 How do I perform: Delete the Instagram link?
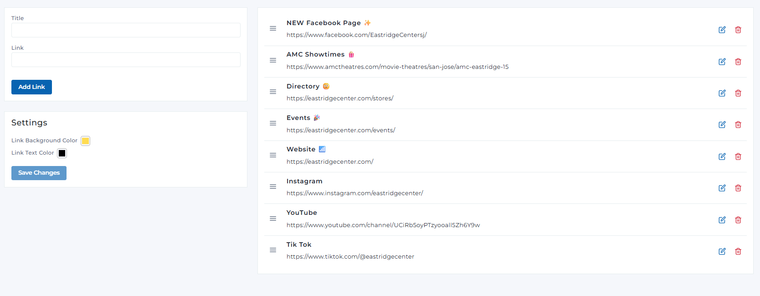[738, 188]
